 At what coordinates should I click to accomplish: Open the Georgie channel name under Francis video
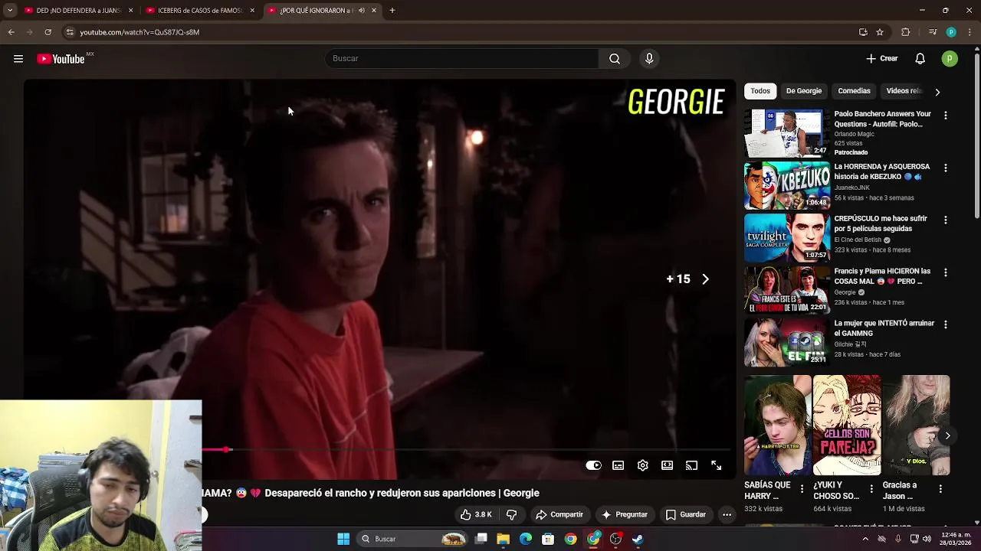click(x=845, y=292)
